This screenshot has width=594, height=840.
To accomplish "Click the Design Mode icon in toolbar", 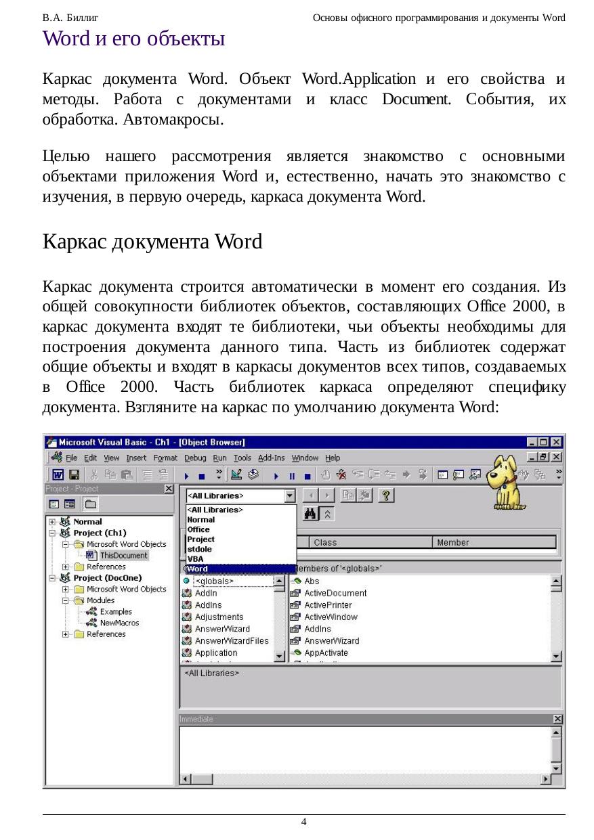I will 237,474.
